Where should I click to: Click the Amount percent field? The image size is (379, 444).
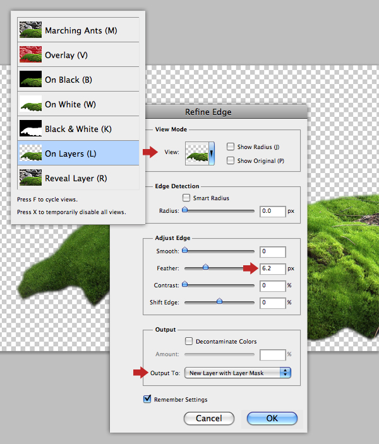tap(272, 354)
